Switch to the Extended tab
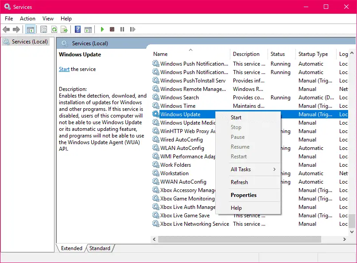The height and width of the screenshot is (263, 357). tap(71, 248)
